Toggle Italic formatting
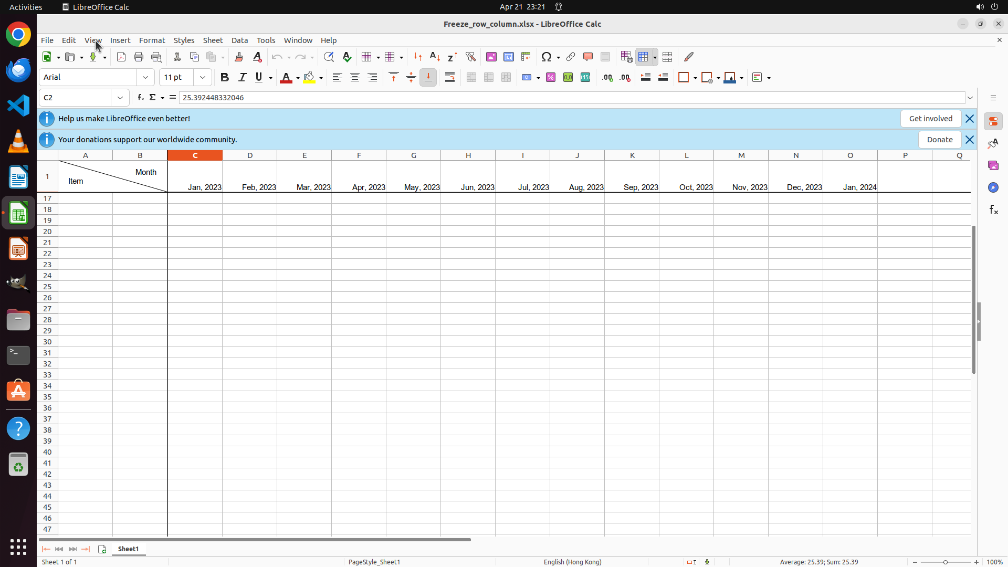 (x=242, y=78)
